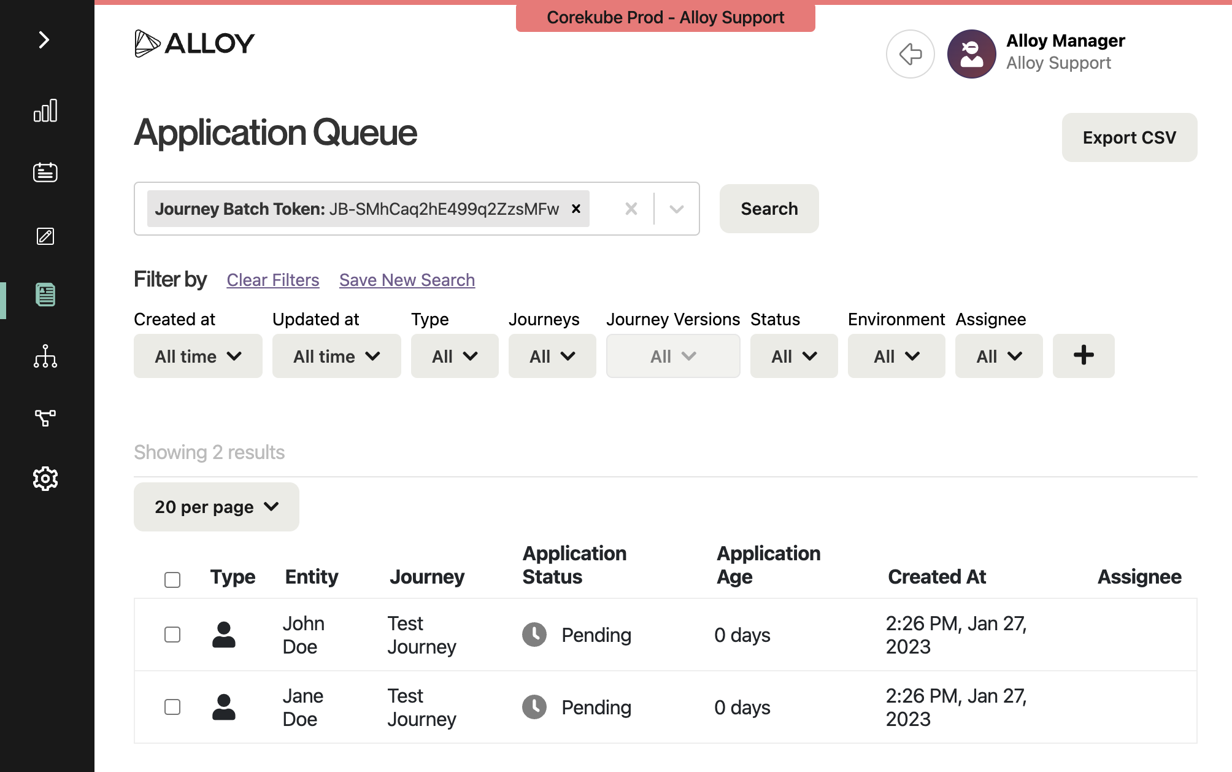1232x772 pixels.
Task: Sort by the Application Status column header
Action: click(574, 565)
